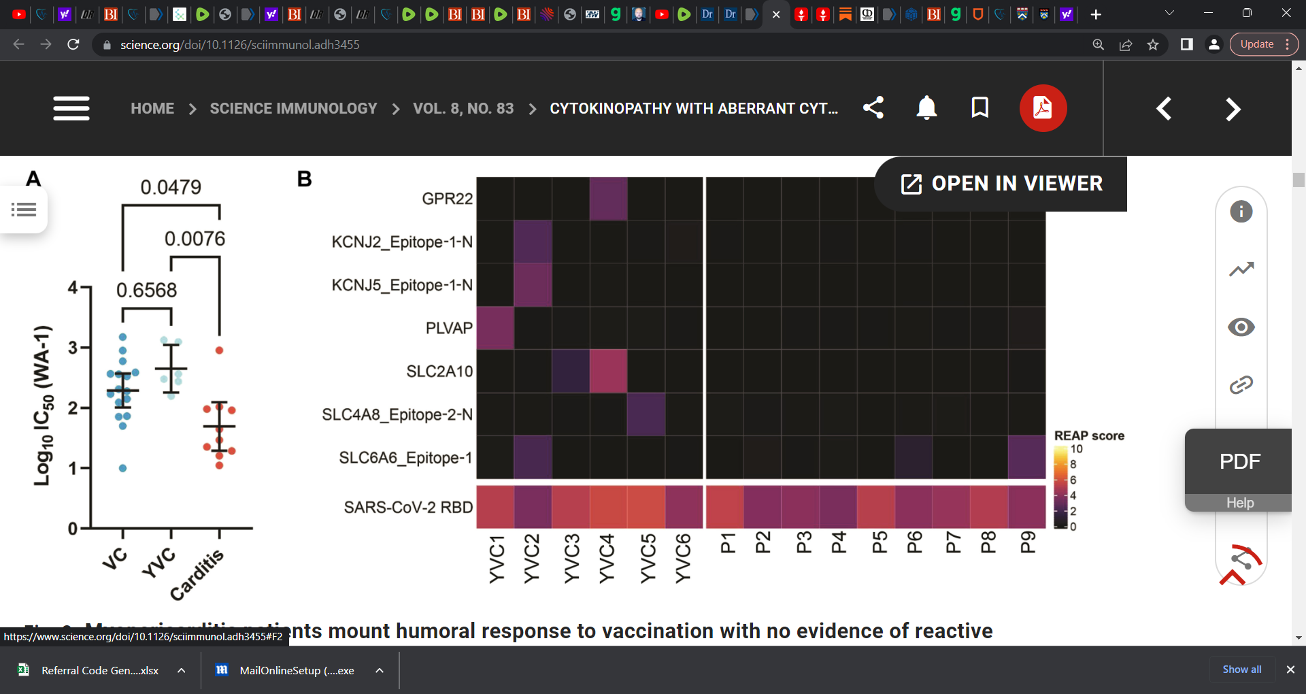Image resolution: width=1306 pixels, height=694 pixels.
Task: Open the article Information panel icon
Action: coord(1241,211)
